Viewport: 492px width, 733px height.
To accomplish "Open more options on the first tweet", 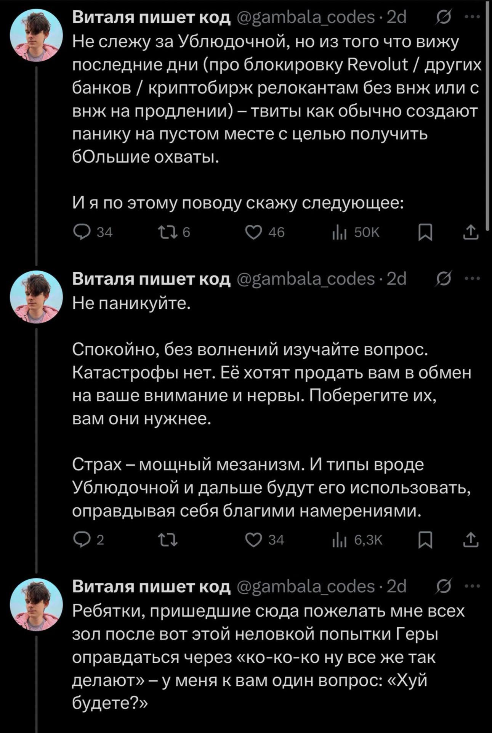I will 473,17.
